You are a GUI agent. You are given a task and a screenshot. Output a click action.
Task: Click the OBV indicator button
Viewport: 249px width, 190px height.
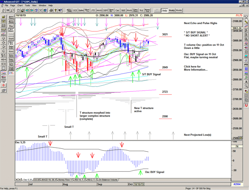105,11
